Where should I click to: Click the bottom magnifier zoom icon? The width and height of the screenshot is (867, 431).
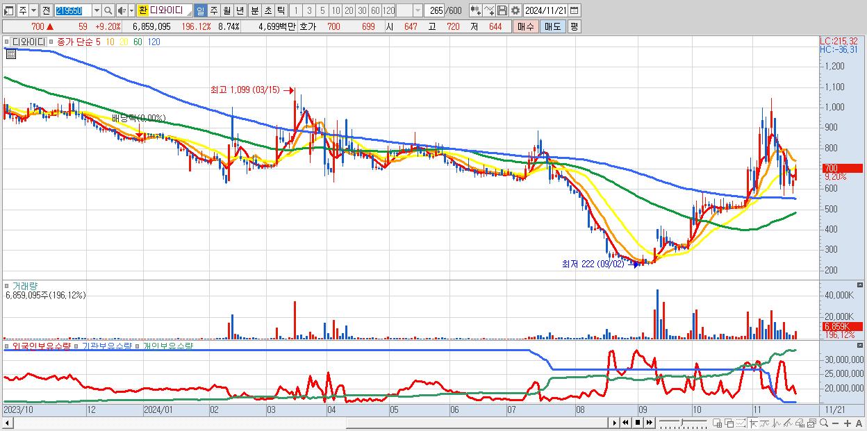pyautogui.click(x=823, y=423)
